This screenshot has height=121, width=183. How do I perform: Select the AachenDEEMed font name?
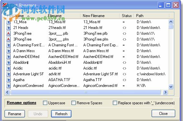(26, 57)
